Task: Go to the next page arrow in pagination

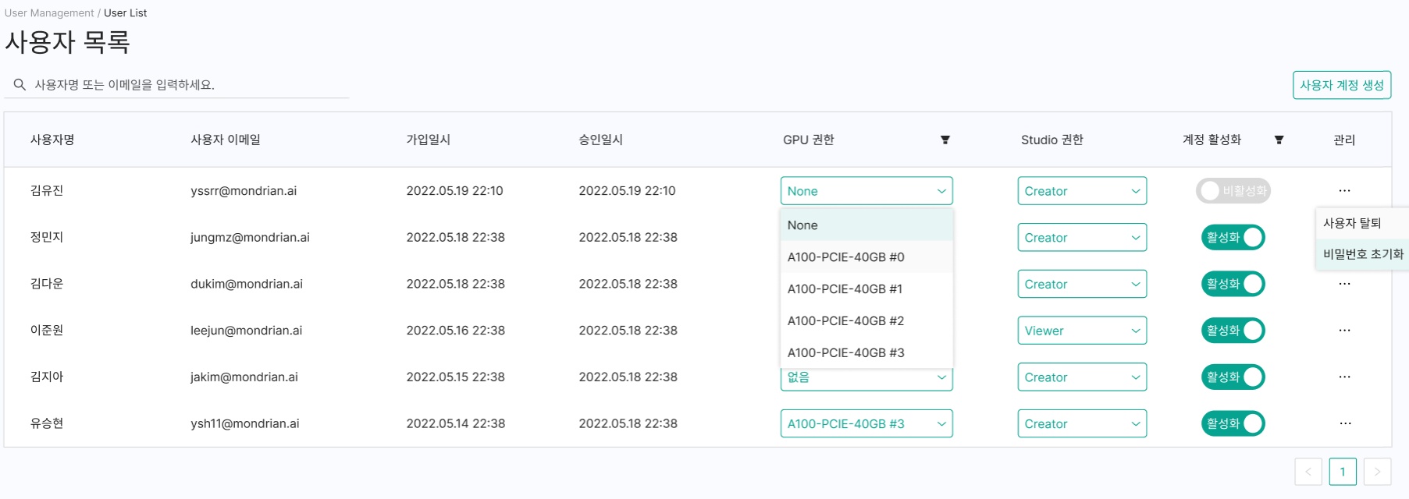Action: coord(1377,472)
